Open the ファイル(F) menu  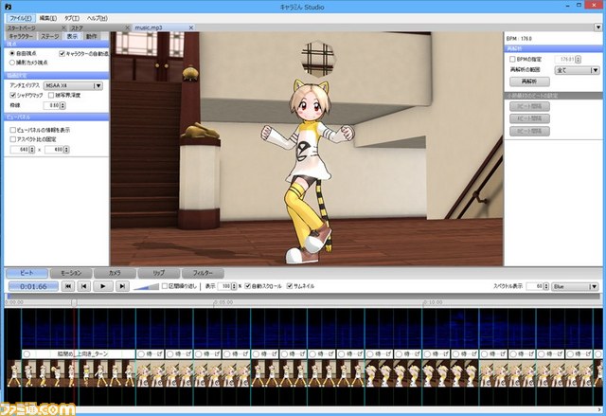(x=21, y=18)
